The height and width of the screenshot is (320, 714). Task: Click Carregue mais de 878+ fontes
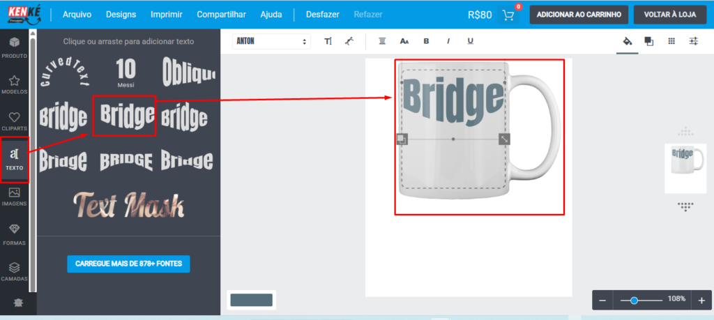click(128, 264)
